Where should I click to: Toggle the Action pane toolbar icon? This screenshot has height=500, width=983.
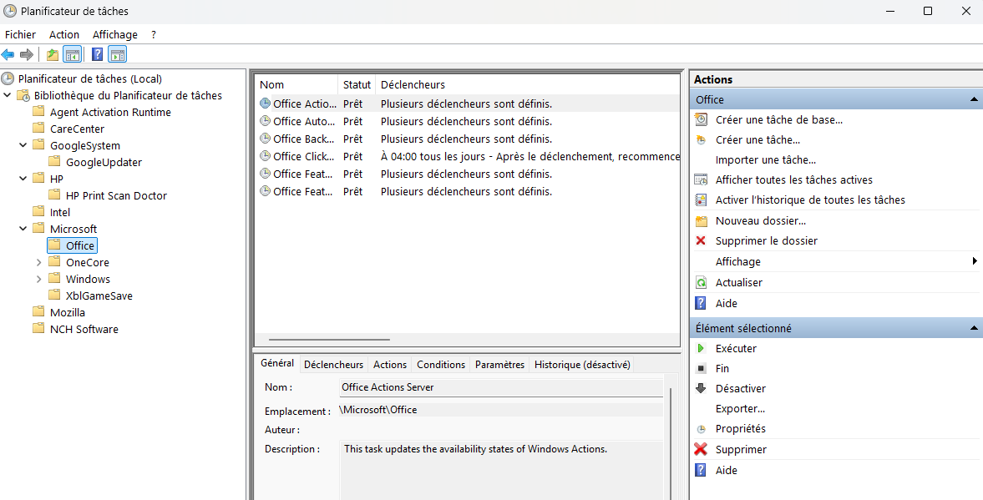(x=117, y=54)
